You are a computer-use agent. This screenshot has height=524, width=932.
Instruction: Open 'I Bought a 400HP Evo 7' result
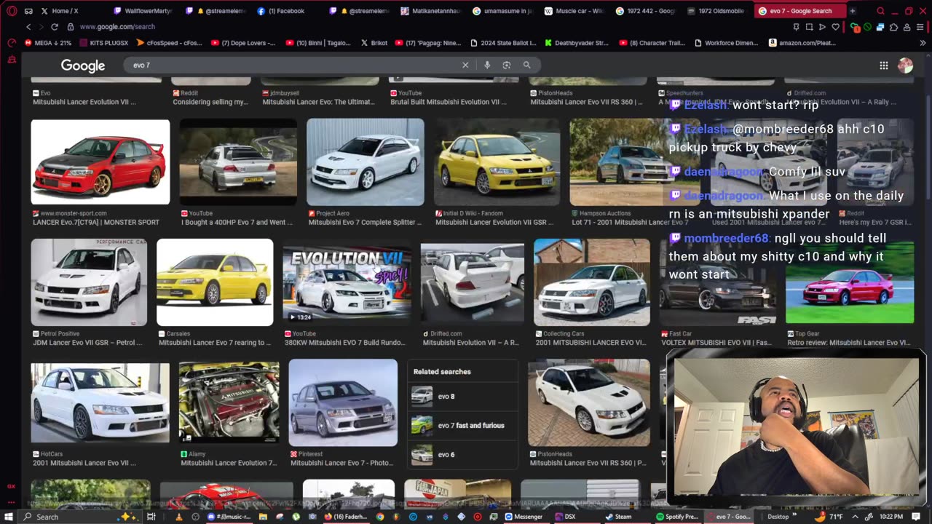point(237,222)
